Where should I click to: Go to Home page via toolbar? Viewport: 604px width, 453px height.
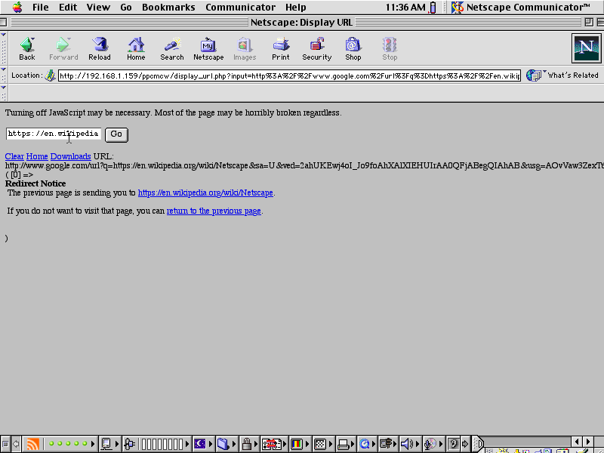click(x=136, y=48)
